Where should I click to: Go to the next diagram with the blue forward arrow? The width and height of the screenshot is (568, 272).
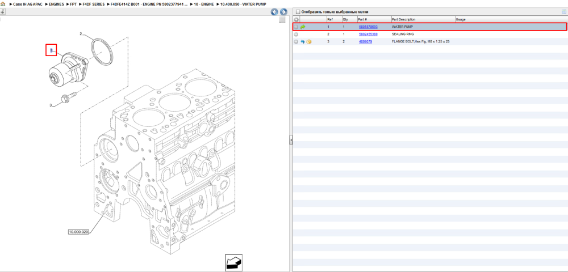coord(283,12)
